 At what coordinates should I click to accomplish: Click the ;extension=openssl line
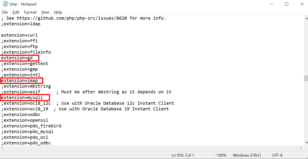click(25, 120)
